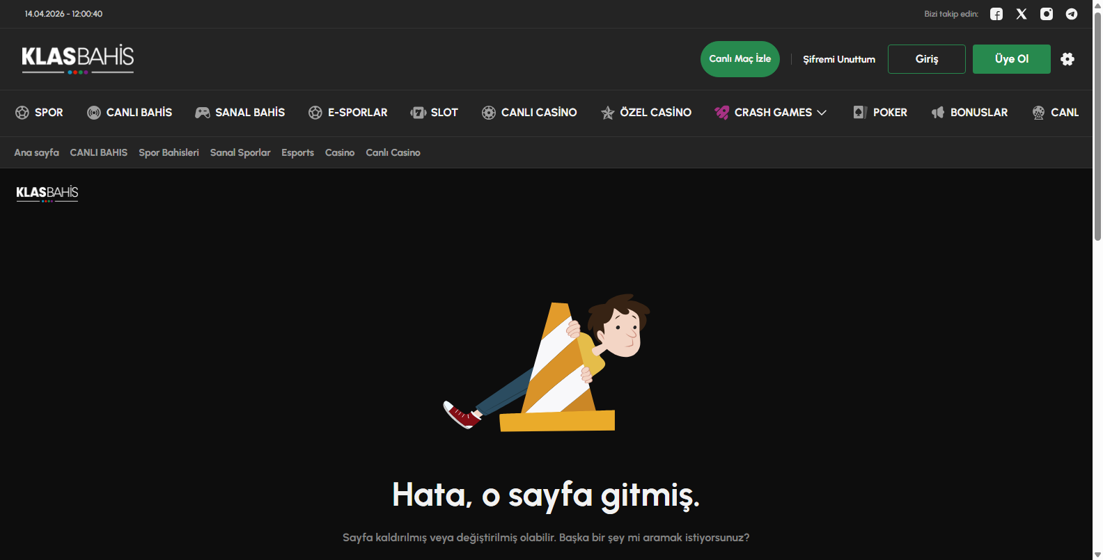Go to Ana sayfa link
Image resolution: width=1103 pixels, height=560 pixels.
pos(37,152)
